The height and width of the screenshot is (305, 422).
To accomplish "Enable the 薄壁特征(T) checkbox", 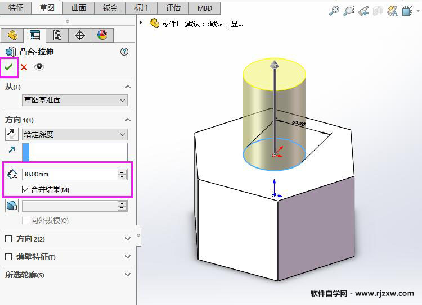I will click(x=8, y=257).
